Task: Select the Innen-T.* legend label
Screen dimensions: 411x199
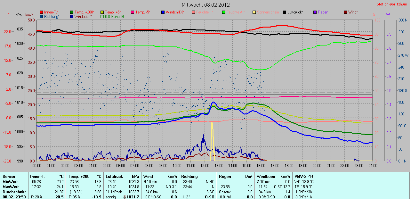Action: coord(51,12)
